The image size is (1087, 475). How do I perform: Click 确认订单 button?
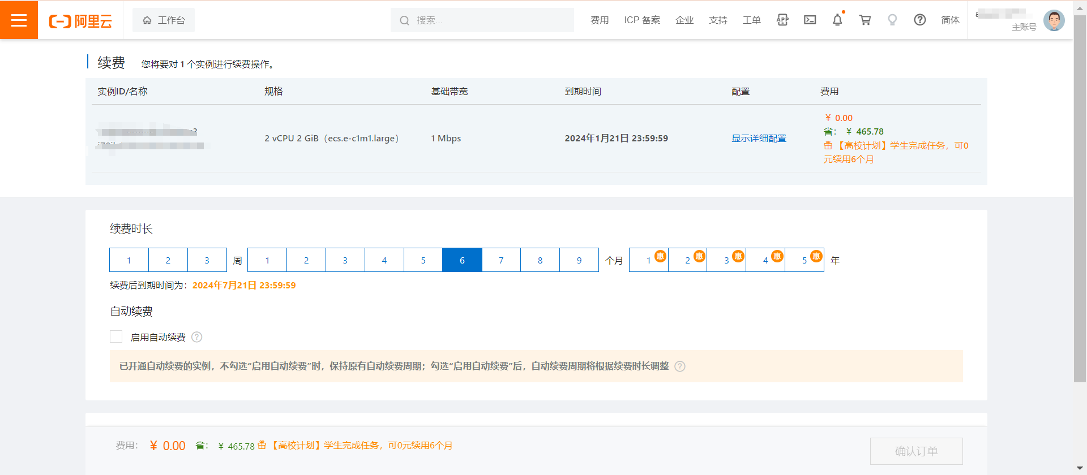click(917, 451)
